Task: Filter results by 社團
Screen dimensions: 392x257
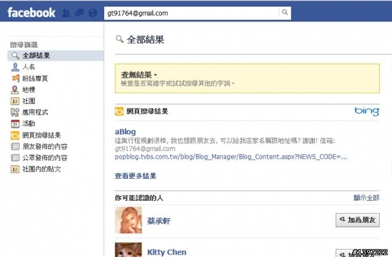Action: (x=29, y=101)
